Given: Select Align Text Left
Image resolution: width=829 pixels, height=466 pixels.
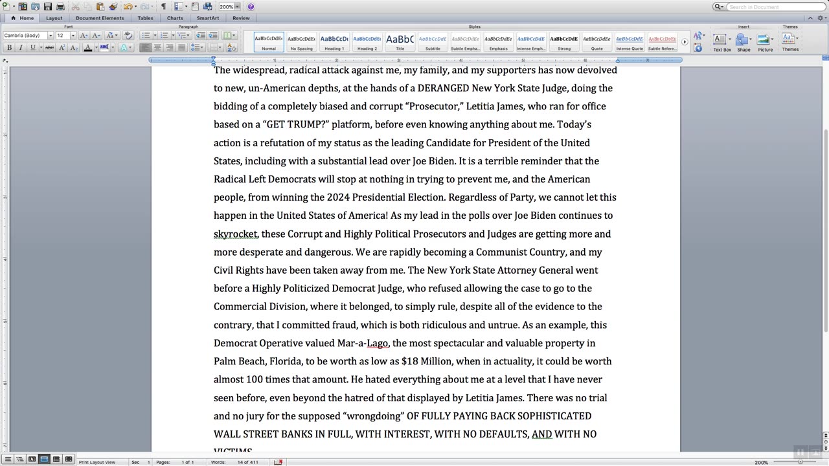Looking at the screenshot, I should pyautogui.click(x=145, y=48).
